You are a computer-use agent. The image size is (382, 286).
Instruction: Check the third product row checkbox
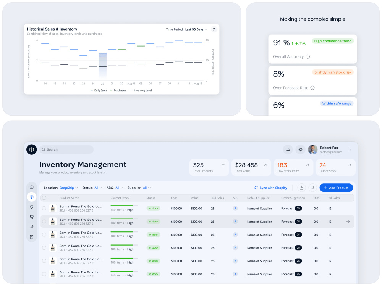[x=44, y=235]
